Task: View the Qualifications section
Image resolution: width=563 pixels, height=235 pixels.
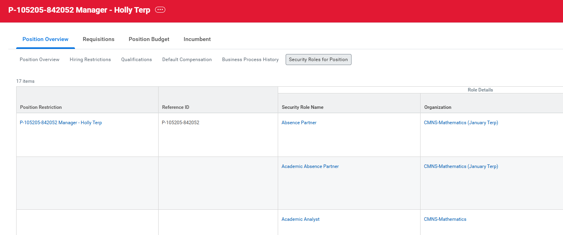Action: [136, 60]
